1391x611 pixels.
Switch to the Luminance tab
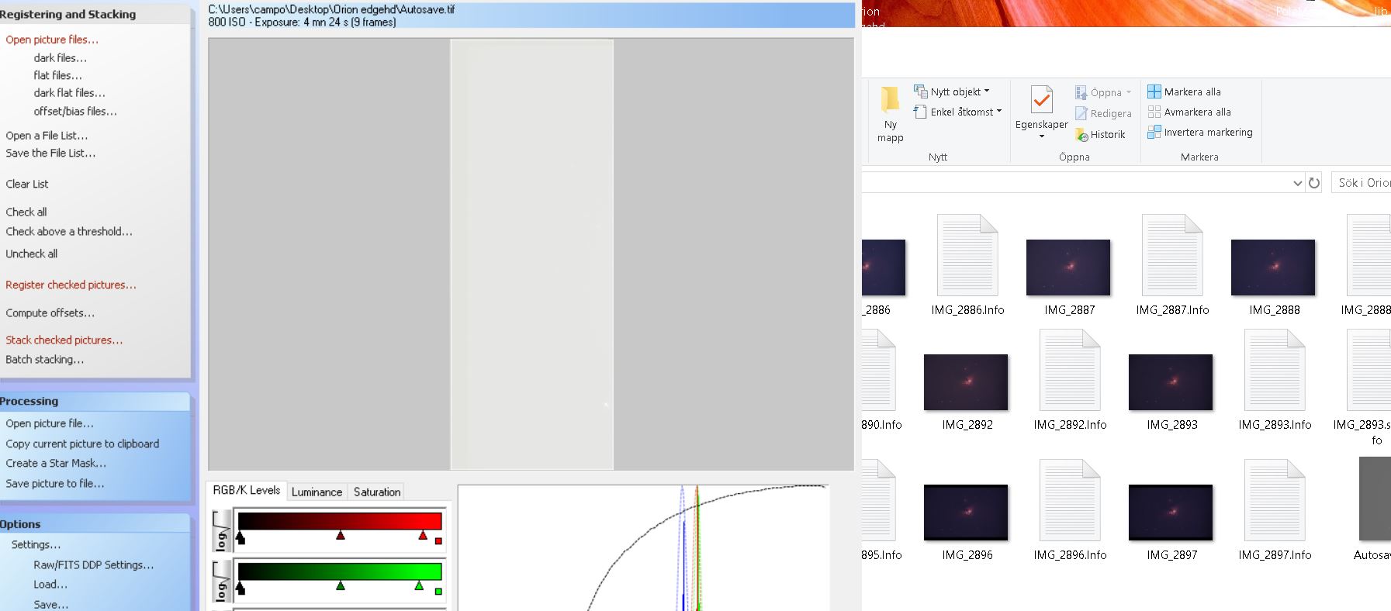(x=317, y=492)
